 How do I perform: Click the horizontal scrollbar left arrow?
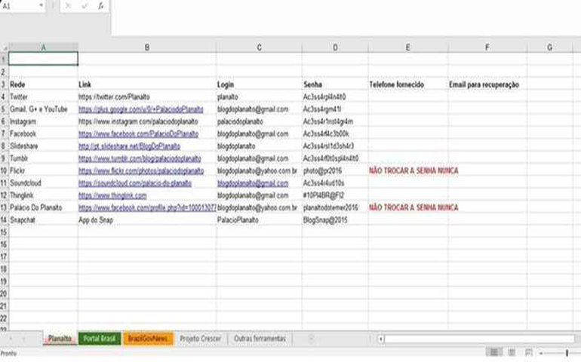coord(380,339)
